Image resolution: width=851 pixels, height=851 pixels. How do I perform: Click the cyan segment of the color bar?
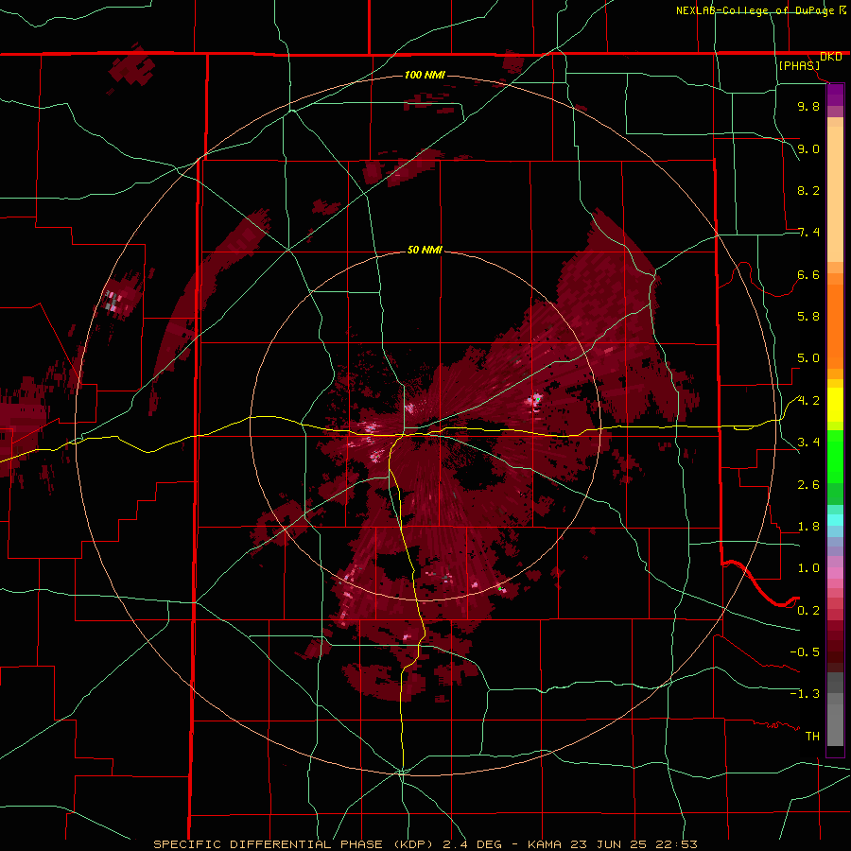tap(835, 520)
